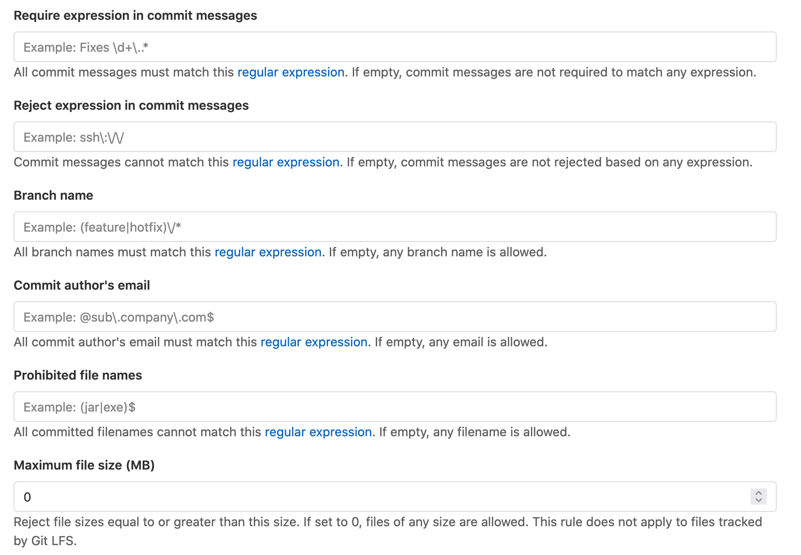Click the Reject expression input showing ssh example
The height and width of the screenshot is (555, 801).
point(395,137)
